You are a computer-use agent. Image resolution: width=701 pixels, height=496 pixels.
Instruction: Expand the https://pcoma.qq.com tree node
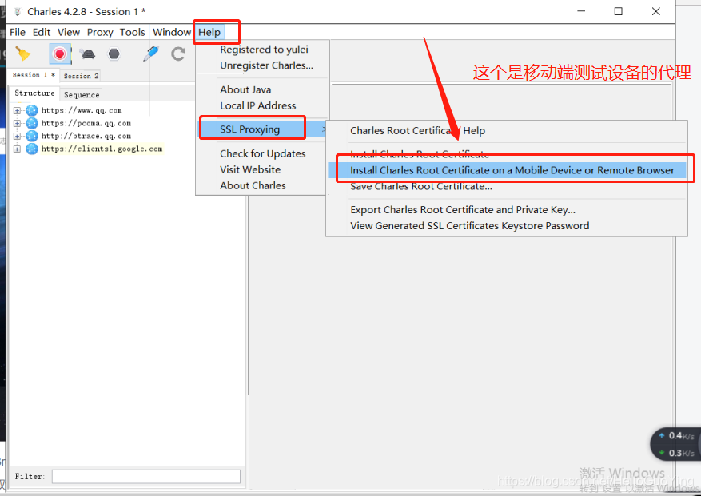(17, 123)
